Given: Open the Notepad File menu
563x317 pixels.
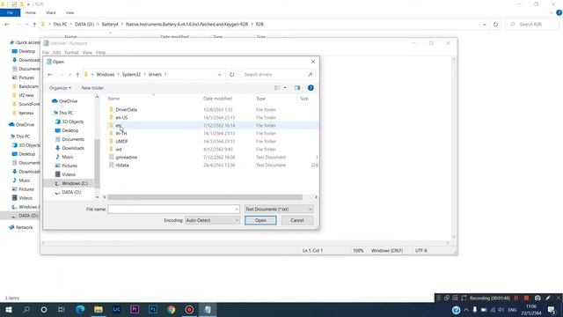Looking at the screenshot, I should click(x=46, y=53).
